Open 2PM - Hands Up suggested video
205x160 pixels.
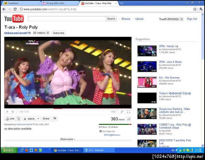[168, 46]
